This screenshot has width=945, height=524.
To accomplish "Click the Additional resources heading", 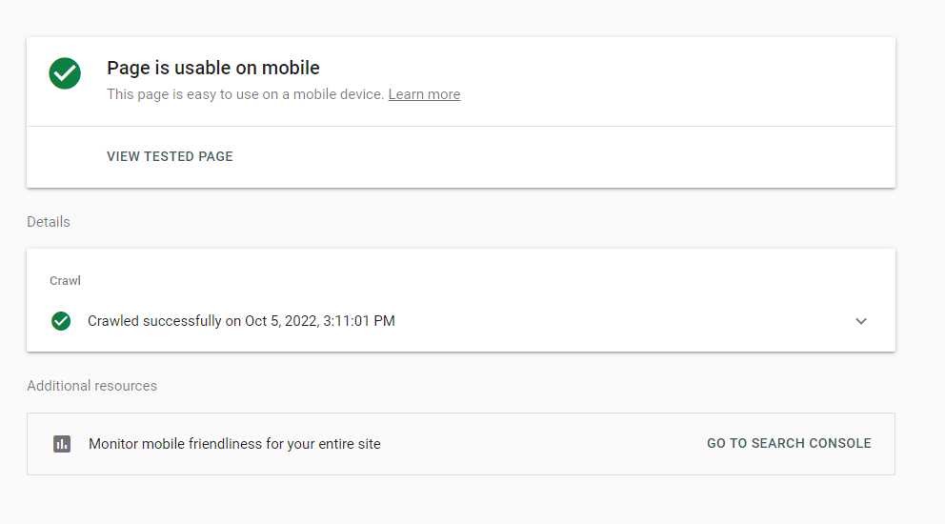I will click(91, 386).
